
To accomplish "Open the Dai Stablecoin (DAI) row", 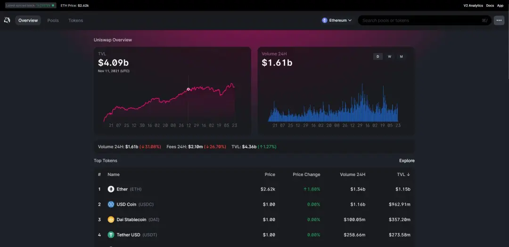I will [254, 219].
